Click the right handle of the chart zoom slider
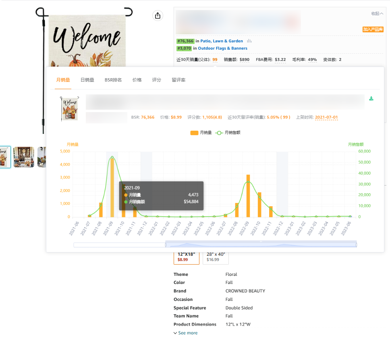The image size is (390, 338). coord(357,245)
